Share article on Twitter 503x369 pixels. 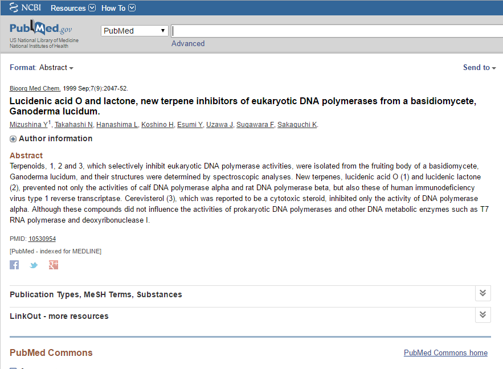34,265
